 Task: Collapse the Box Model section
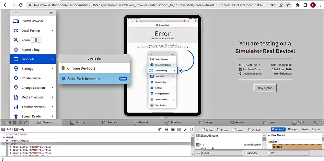coord(269,136)
